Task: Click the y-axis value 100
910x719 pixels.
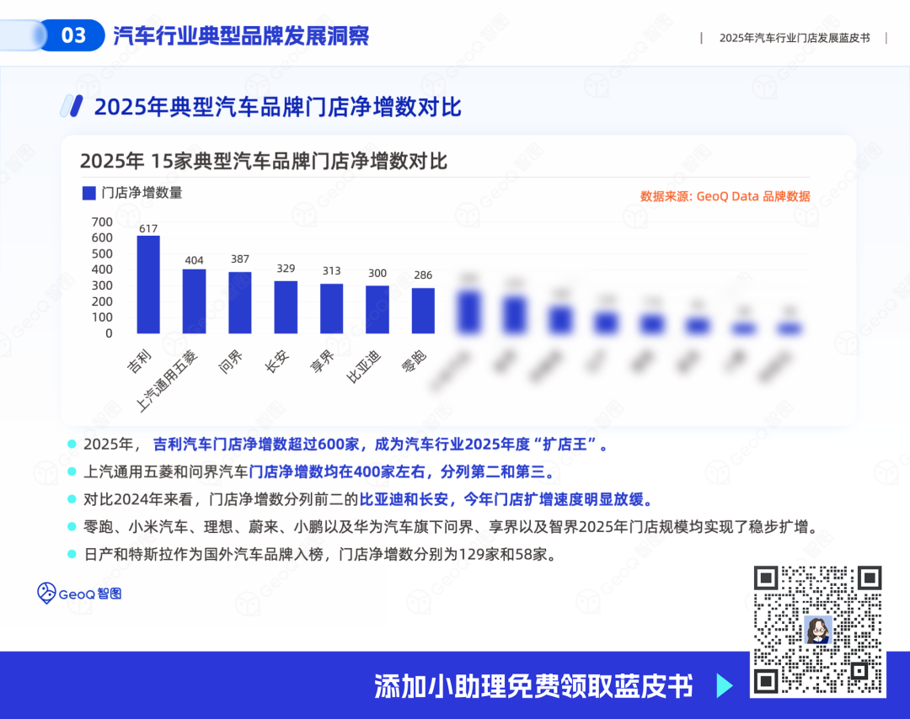Action: point(102,317)
